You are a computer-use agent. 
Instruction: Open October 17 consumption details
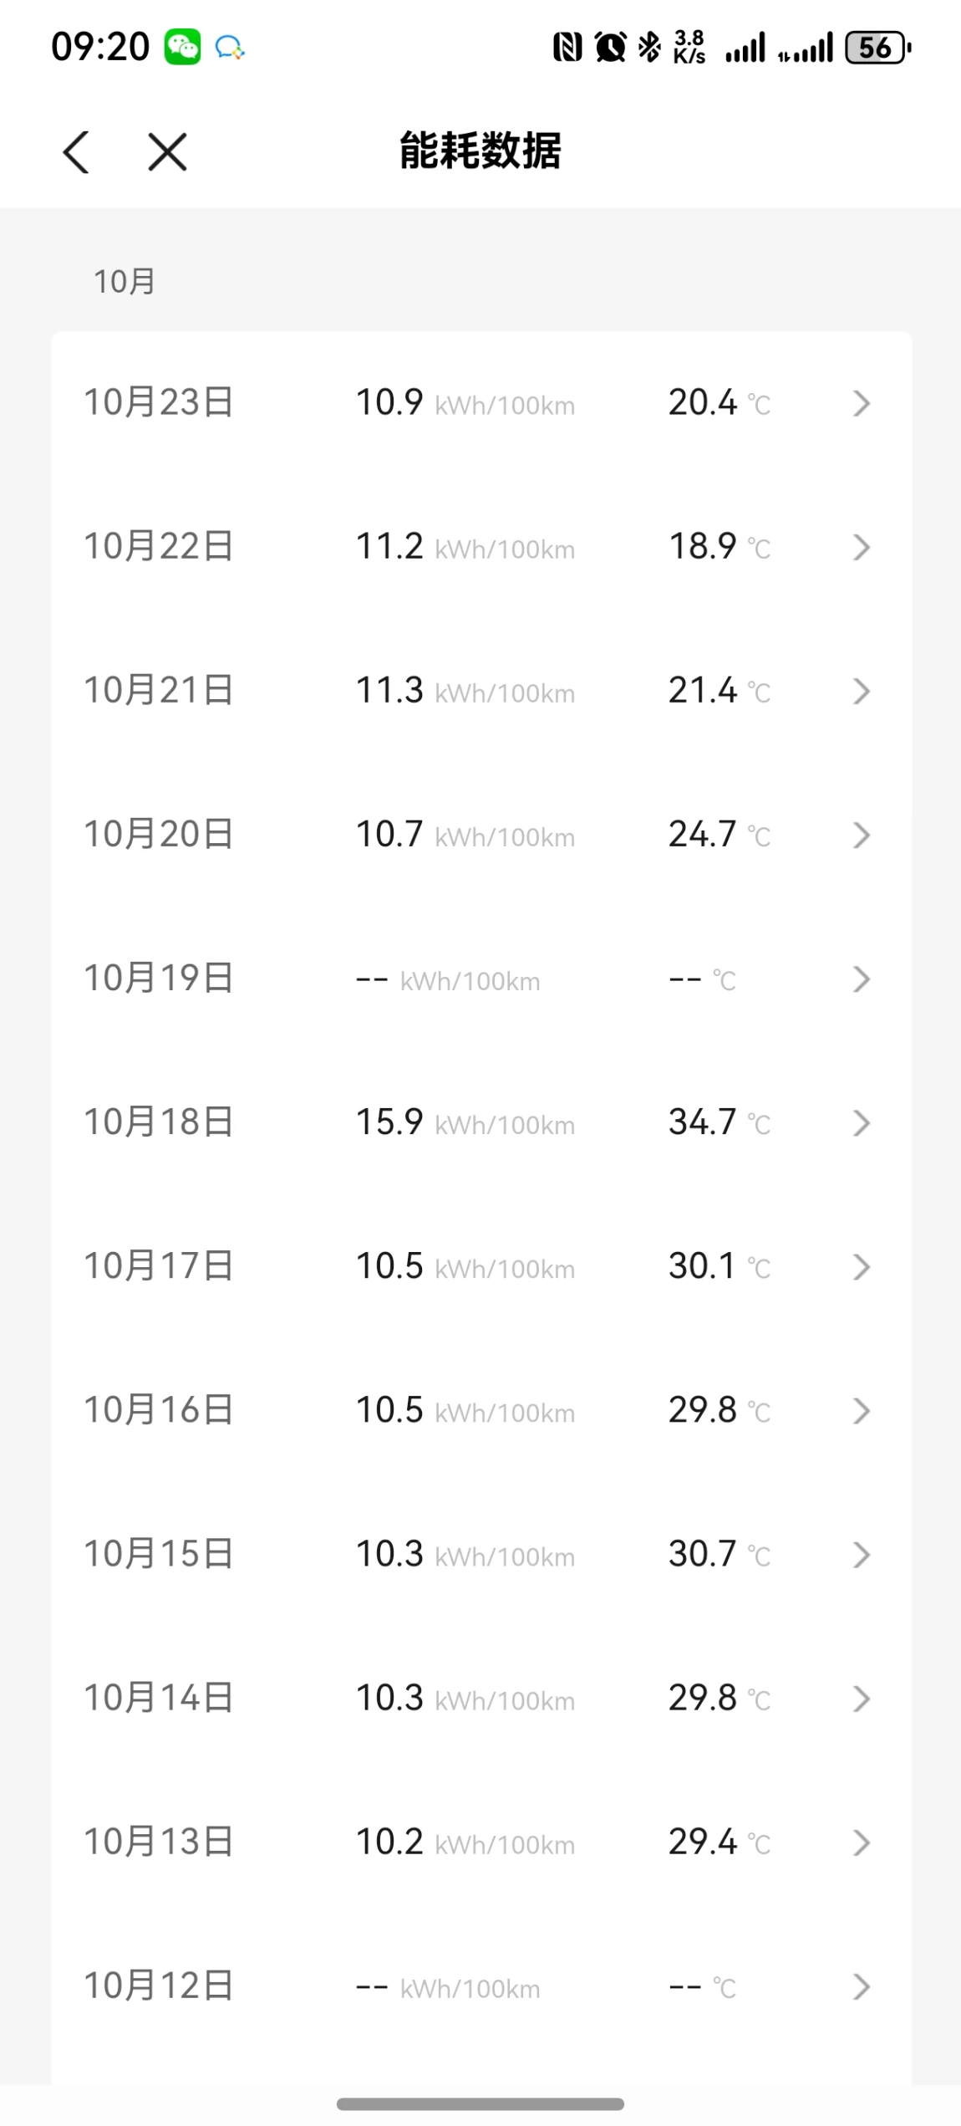pyautogui.click(x=480, y=1266)
